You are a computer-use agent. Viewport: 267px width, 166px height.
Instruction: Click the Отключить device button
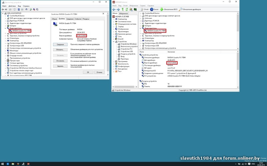point(60,61)
